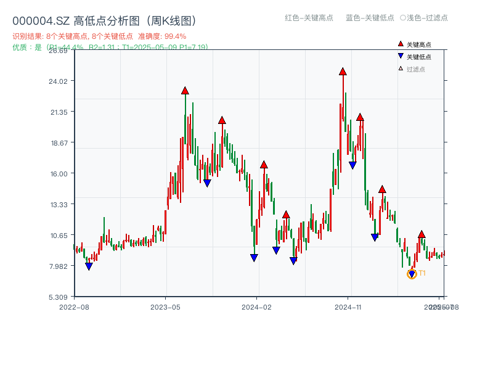
Task: Click the 过滤点 hollow triangle legend icon
Action: 400,69
